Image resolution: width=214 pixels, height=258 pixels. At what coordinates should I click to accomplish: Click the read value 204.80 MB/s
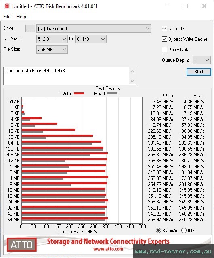pyautogui.click(x=191, y=185)
